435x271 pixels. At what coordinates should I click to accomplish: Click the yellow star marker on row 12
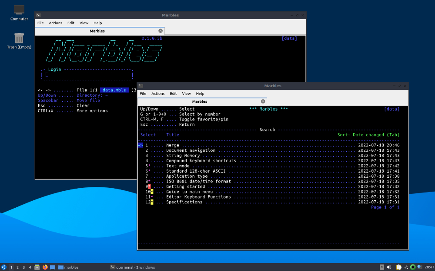point(152,202)
